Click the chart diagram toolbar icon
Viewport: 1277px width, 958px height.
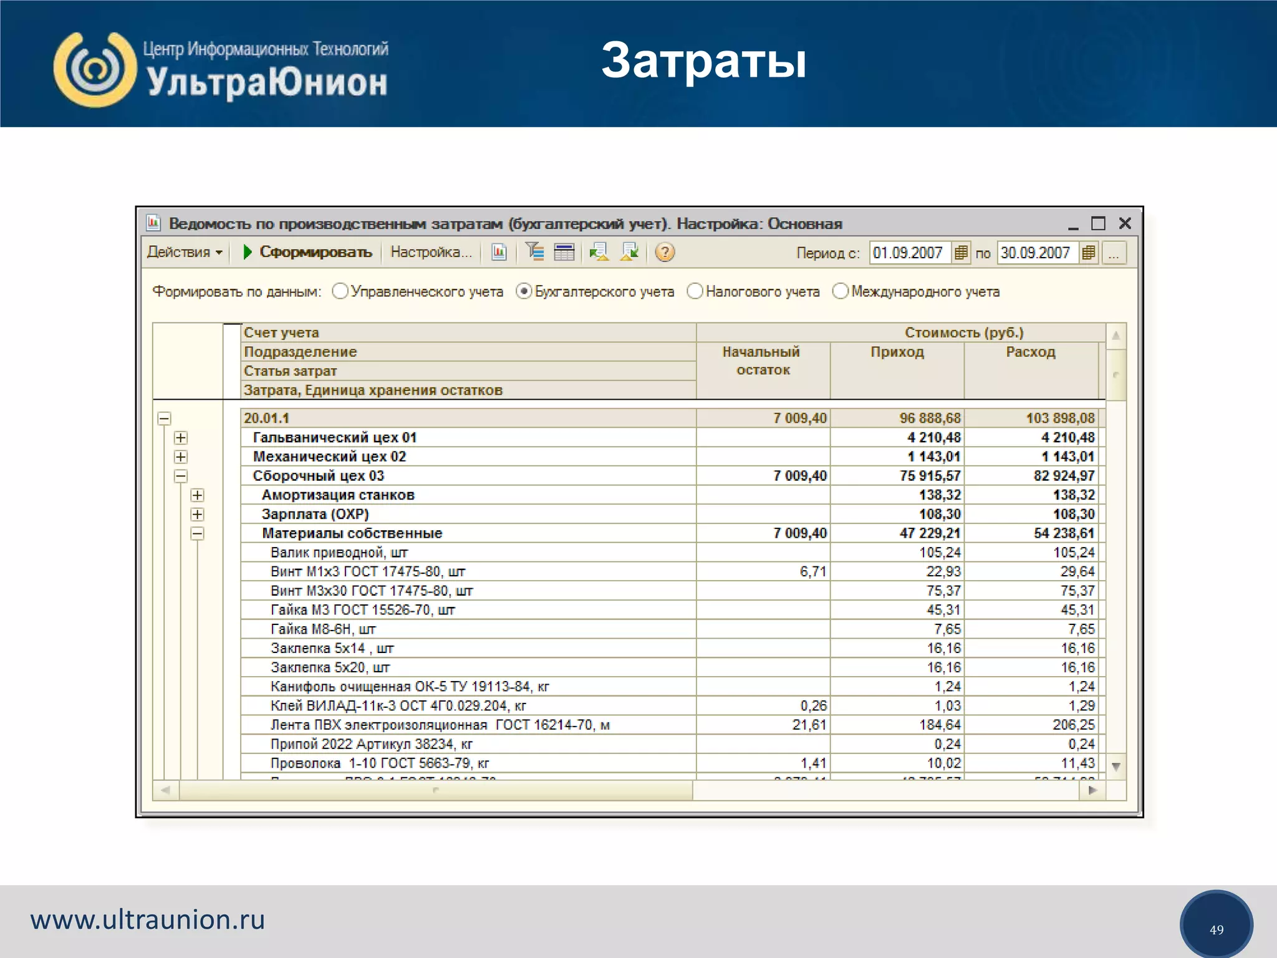(499, 252)
